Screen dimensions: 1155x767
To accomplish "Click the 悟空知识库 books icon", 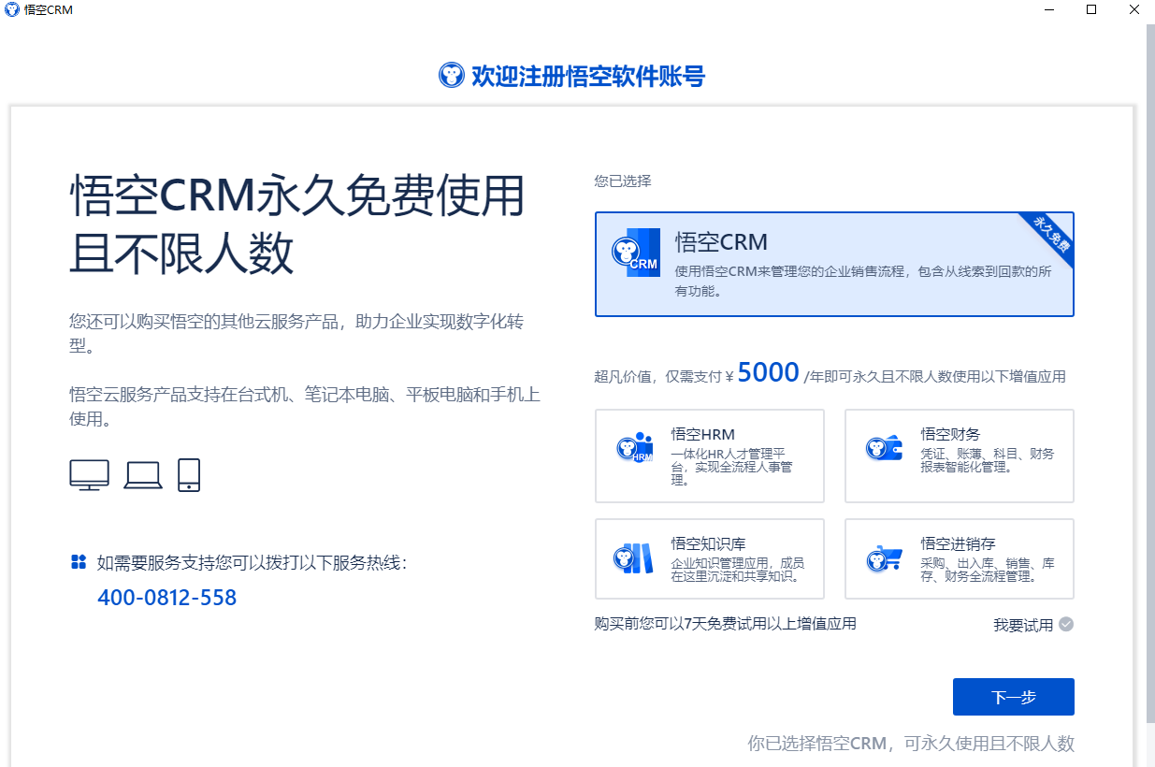I will tap(634, 558).
